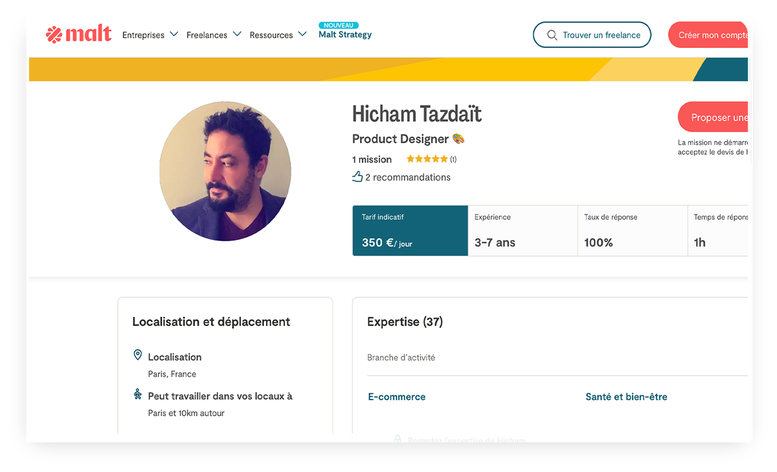Open the E-commerce expertise link
The width and height of the screenshot is (777, 472).
click(x=397, y=397)
